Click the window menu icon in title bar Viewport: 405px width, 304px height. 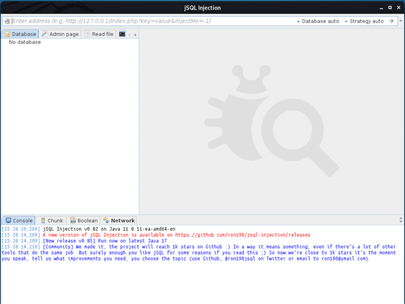(x=6, y=7)
